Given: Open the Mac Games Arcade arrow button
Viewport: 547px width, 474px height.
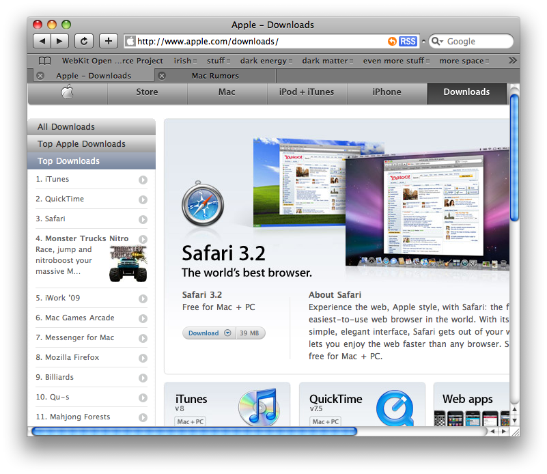Looking at the screenshot, I should (143, 318).
